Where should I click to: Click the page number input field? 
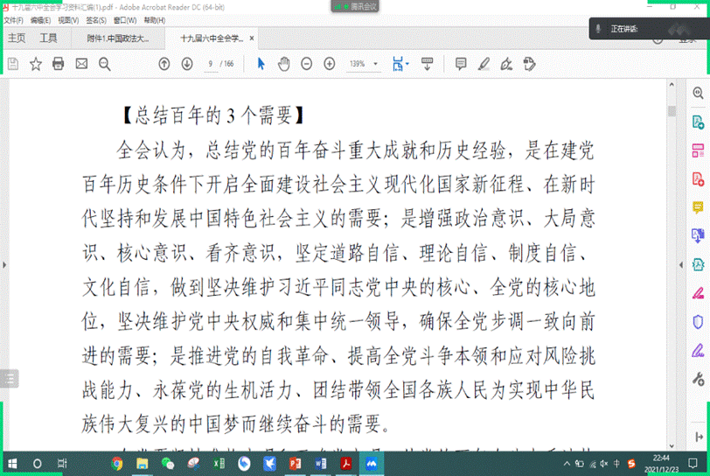211,64
